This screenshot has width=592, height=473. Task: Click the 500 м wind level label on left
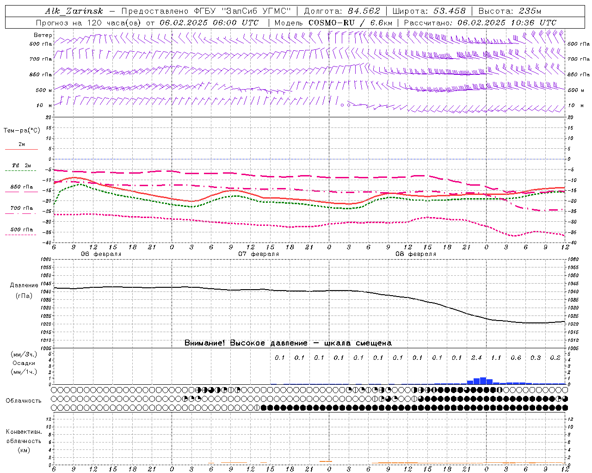(x=44, y=90)
